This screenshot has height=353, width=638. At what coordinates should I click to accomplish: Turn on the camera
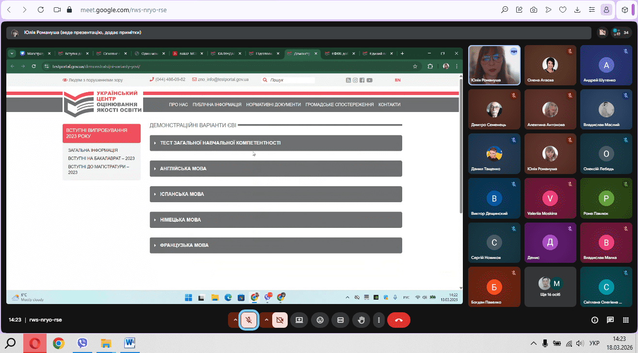[x=279, y=320]
